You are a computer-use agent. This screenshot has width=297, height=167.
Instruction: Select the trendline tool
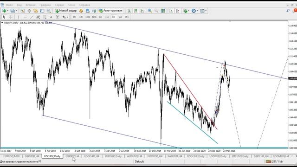[32, 17]
